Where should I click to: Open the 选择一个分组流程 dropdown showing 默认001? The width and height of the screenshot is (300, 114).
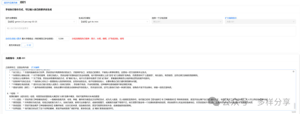tap(187, 22)
